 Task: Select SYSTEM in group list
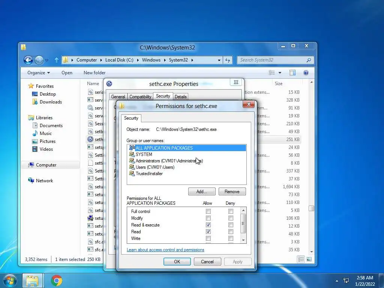187,154
